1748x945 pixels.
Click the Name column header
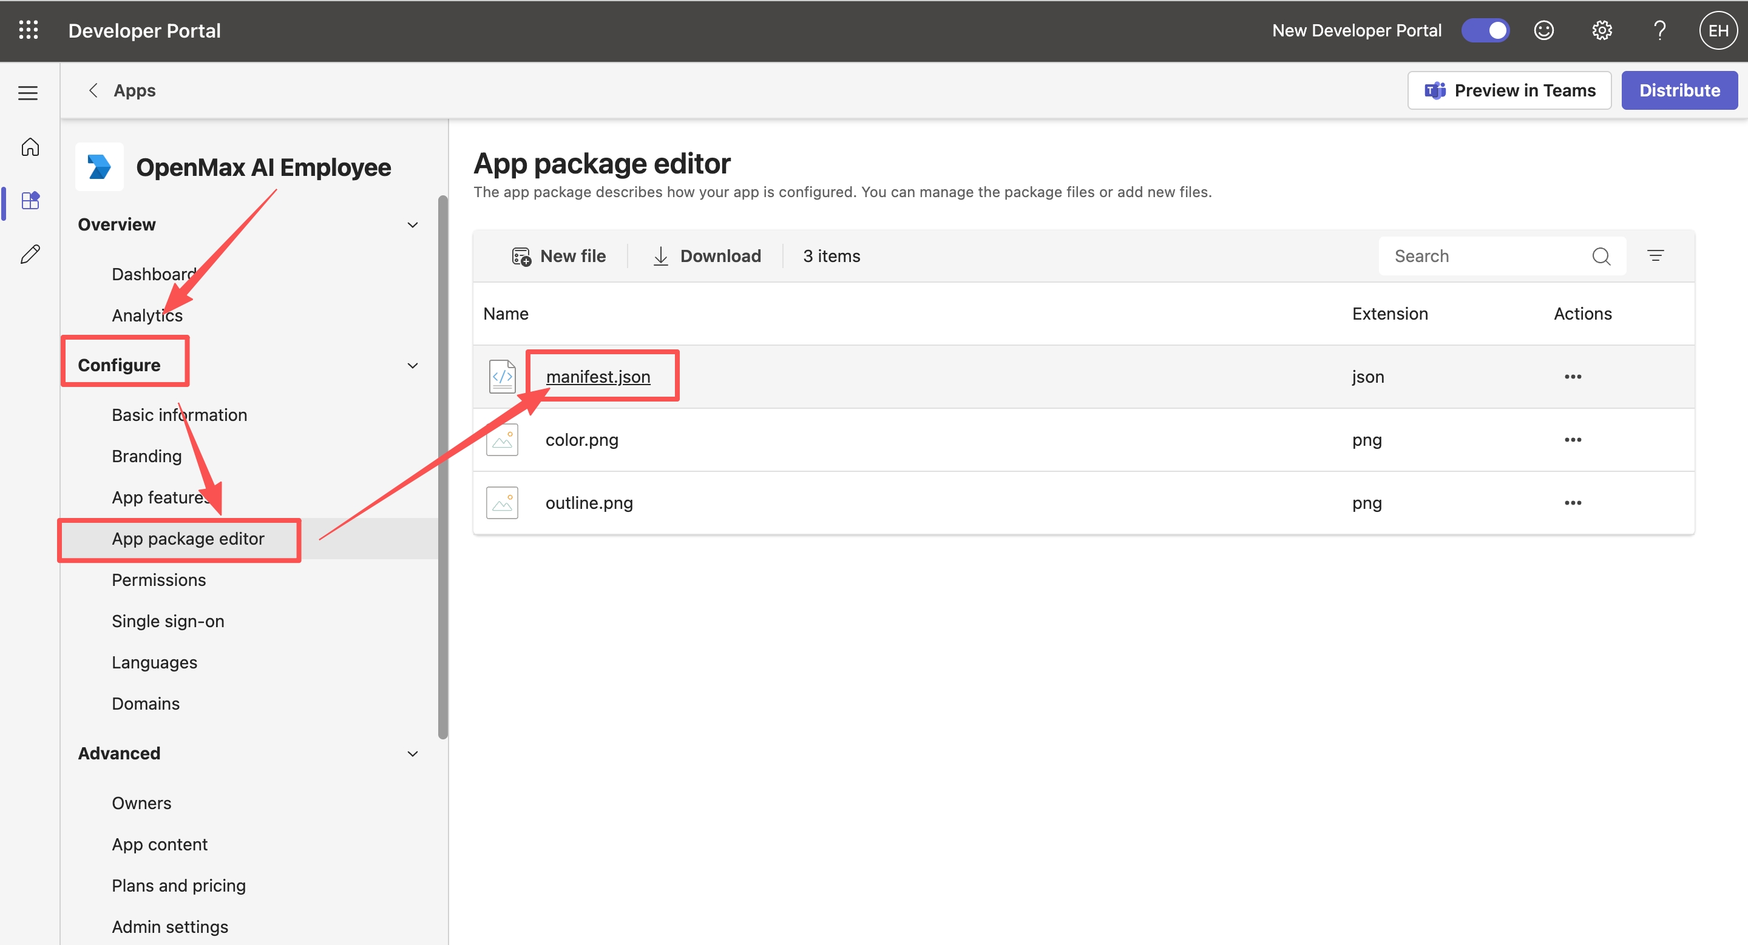[506, 314]
